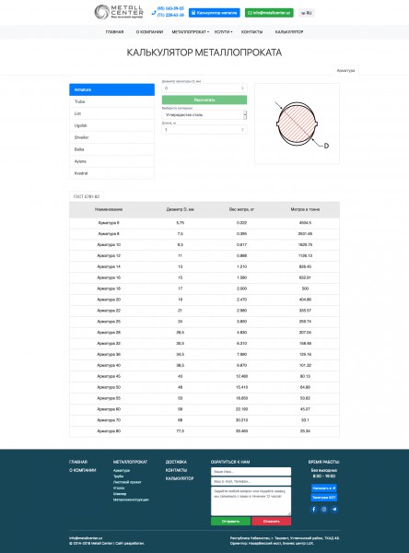Click the green info@metallcenter.uz button
Image resolution: width=409 pixels, height=553 pixels.
tap(269, 13)
